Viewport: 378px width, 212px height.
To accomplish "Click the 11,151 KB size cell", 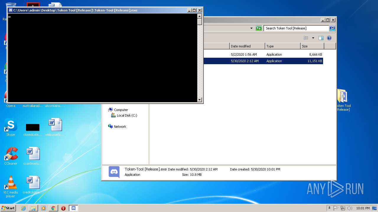I will [315, 61].
